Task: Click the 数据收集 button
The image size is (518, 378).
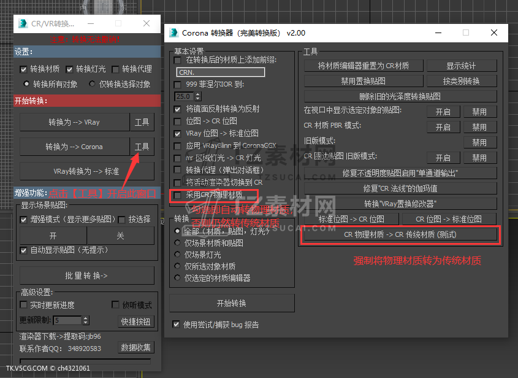Action: [135, 347]
